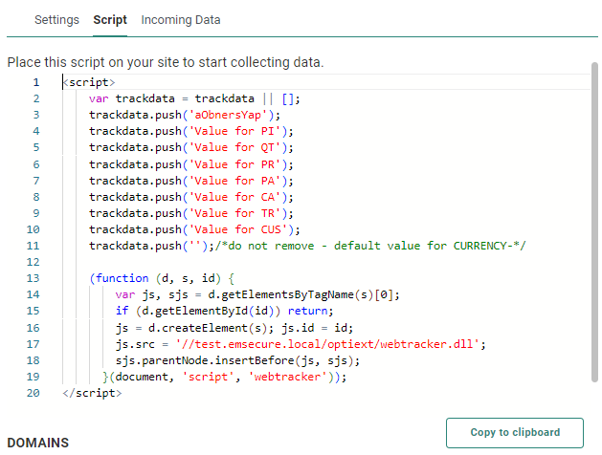Open the Incoming Data tab

pyautogui.click(x=181, y=19)
